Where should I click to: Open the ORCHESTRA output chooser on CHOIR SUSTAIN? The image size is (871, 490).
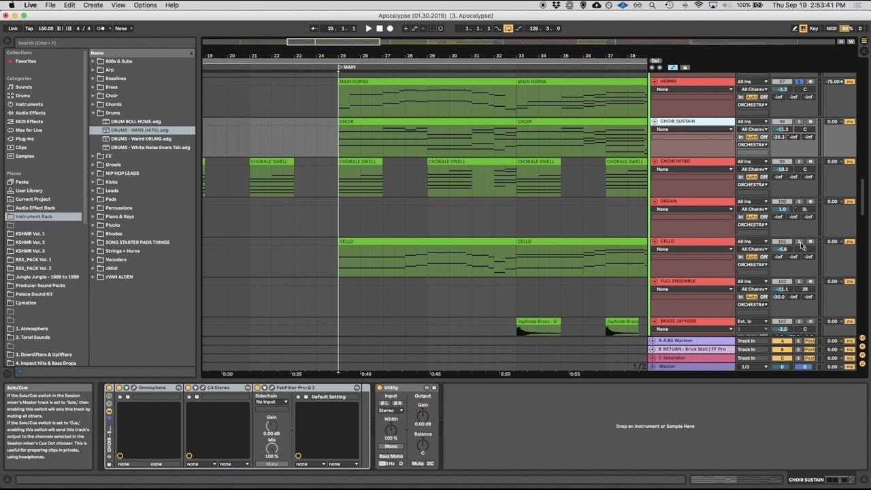pyautogui.click(x=753, y=144)
